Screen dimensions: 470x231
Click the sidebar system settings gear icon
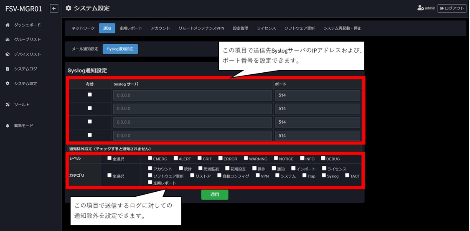pyautogui.click(x=8, y=84)
